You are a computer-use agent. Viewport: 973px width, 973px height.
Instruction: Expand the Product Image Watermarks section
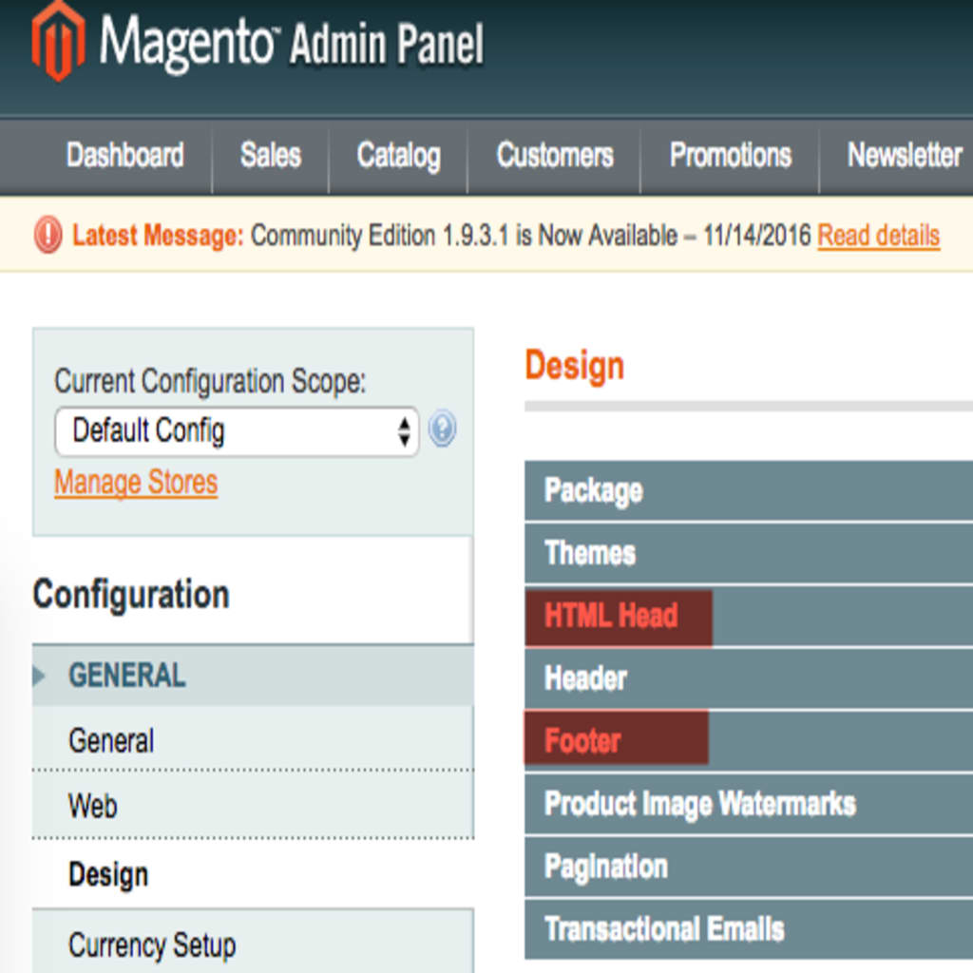(x=749, y=804)
